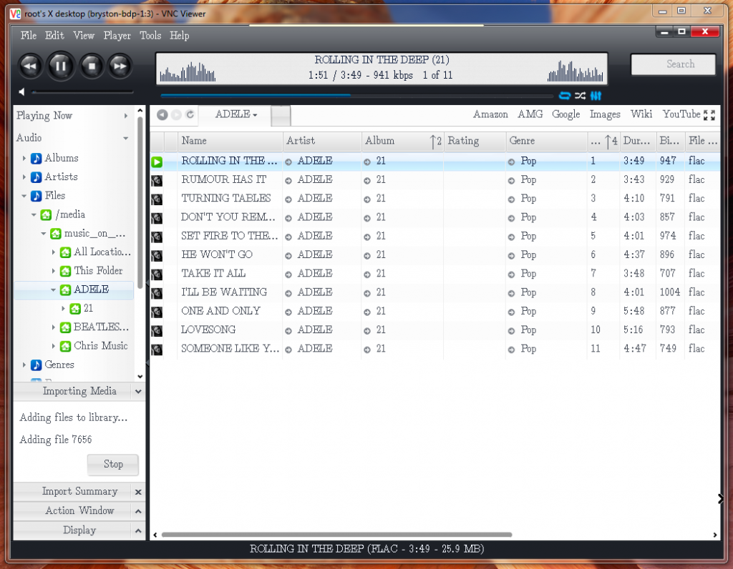Expand the Albums tree node
Screen dimensions: 733x569
24,158
